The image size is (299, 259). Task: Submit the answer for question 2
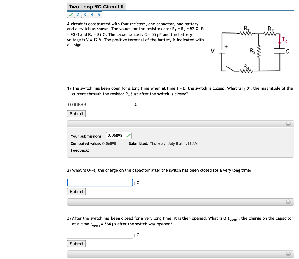[76, 192]
